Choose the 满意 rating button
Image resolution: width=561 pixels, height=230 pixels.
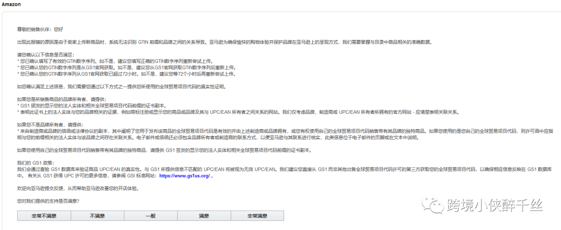pos(204,215)
